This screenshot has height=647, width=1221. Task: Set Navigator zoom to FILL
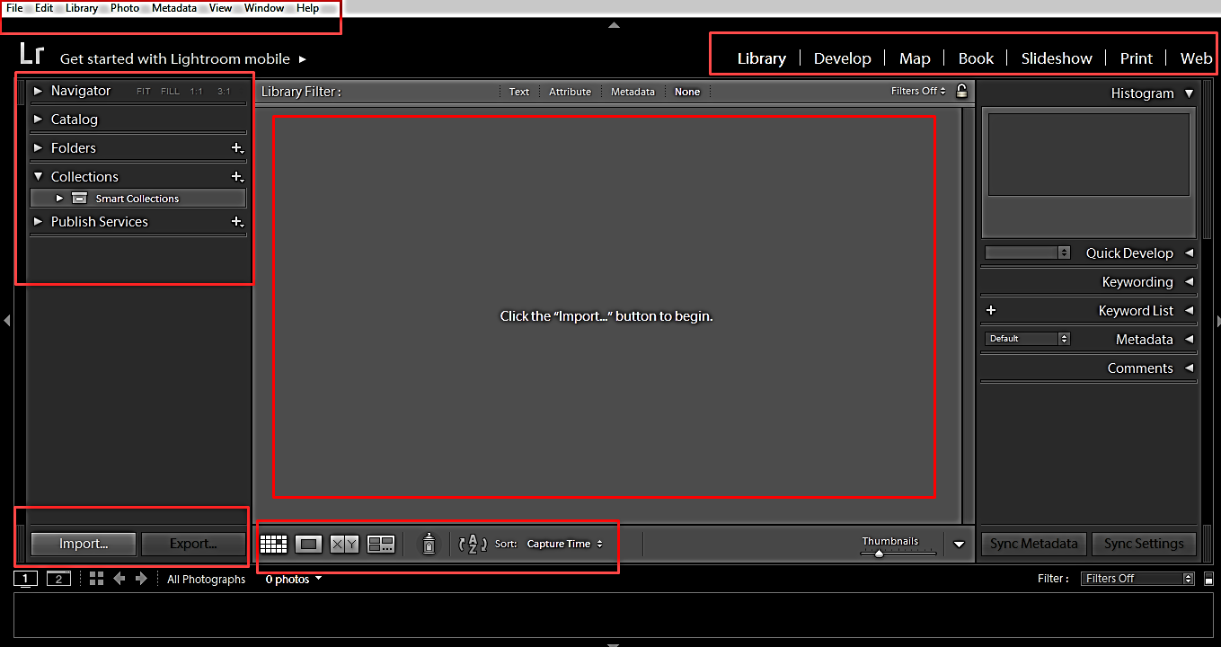170,92
